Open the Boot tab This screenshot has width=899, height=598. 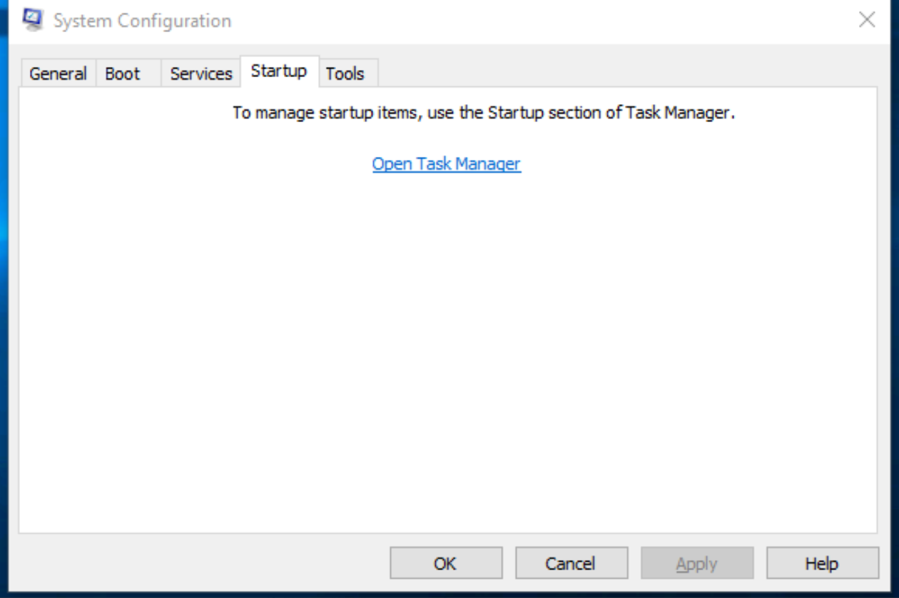click(123, 74)
